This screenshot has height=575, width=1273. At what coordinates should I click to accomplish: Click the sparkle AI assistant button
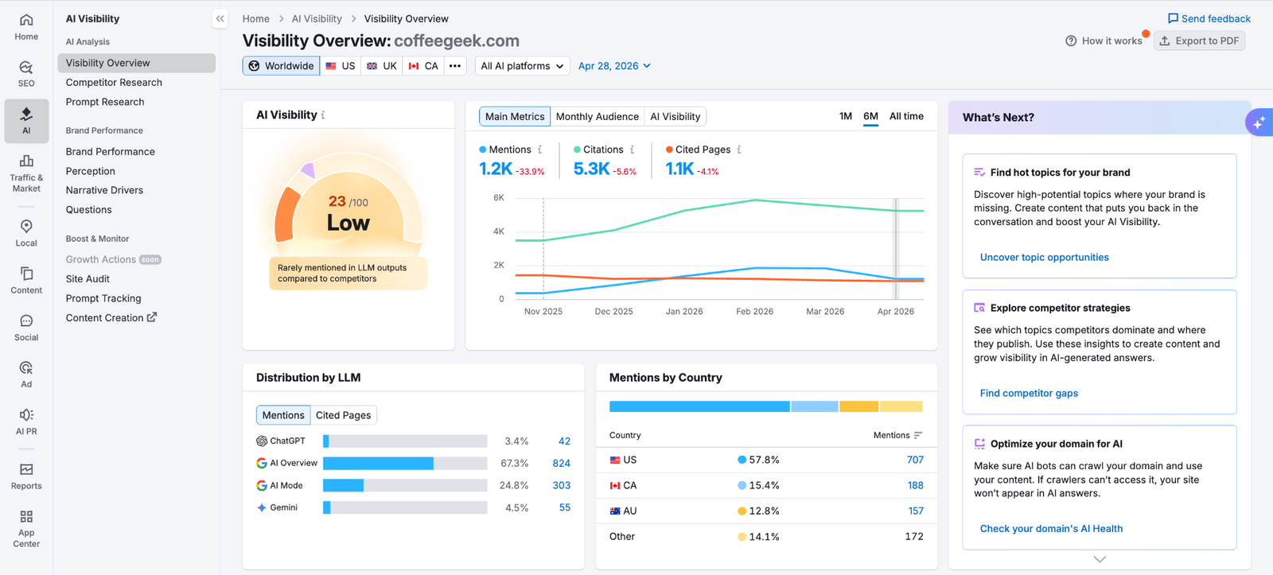1259,122
